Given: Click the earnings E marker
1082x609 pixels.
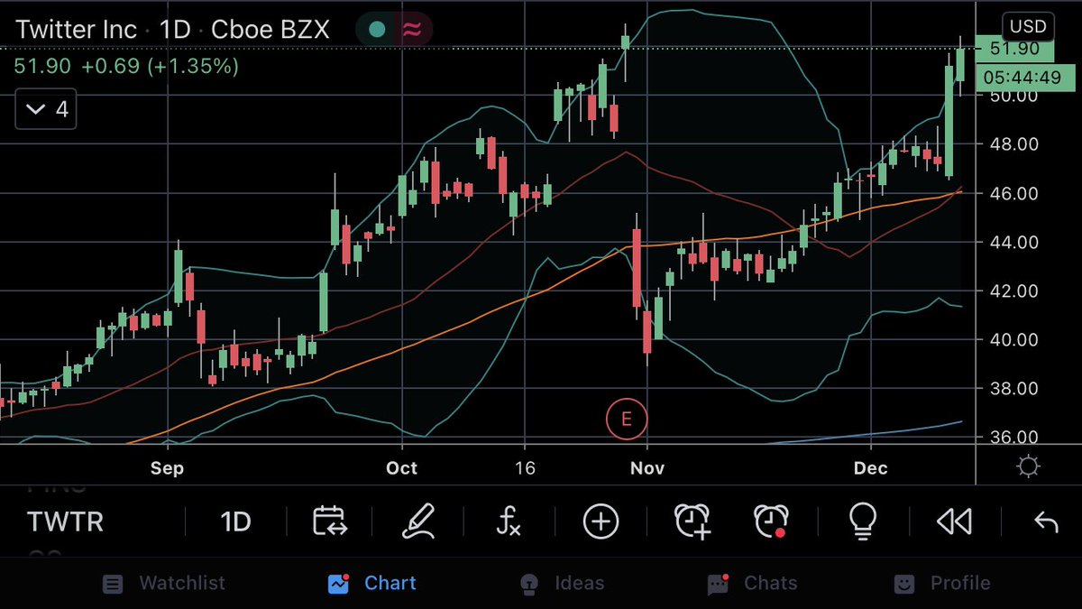Looking at the screenshot, I should [x=627, y=419].
